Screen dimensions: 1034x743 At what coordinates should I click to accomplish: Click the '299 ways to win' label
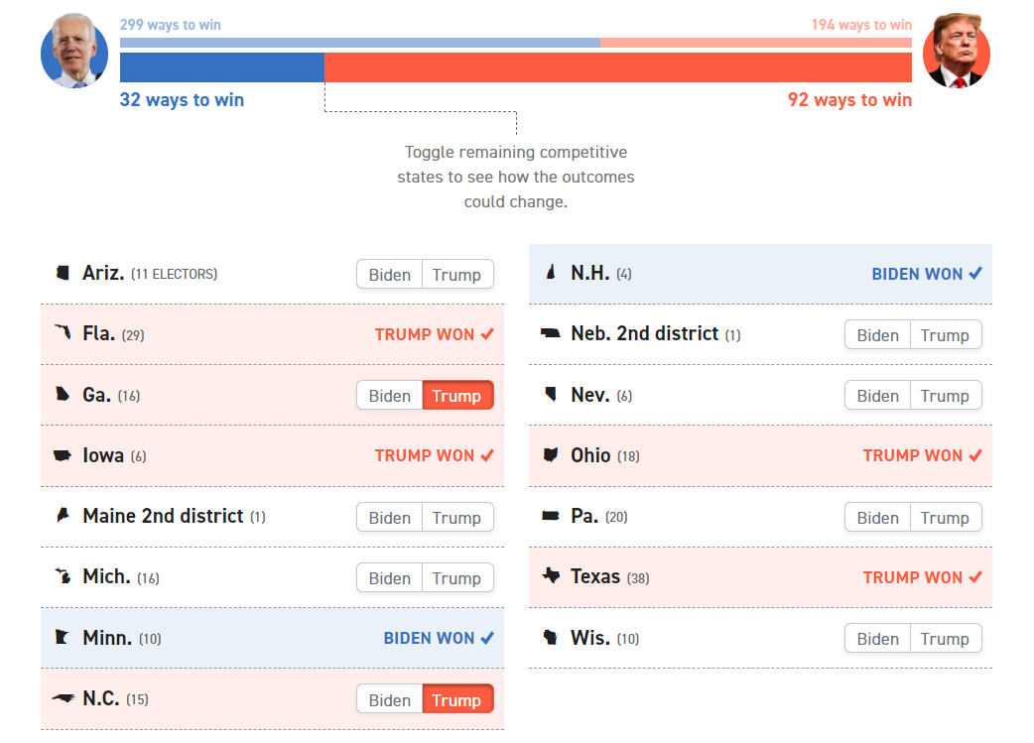(x=170, y=25)
